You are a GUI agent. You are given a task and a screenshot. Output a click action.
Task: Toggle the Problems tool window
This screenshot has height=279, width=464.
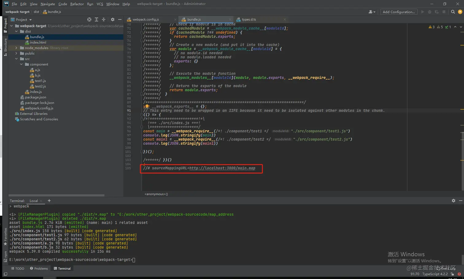39,269
